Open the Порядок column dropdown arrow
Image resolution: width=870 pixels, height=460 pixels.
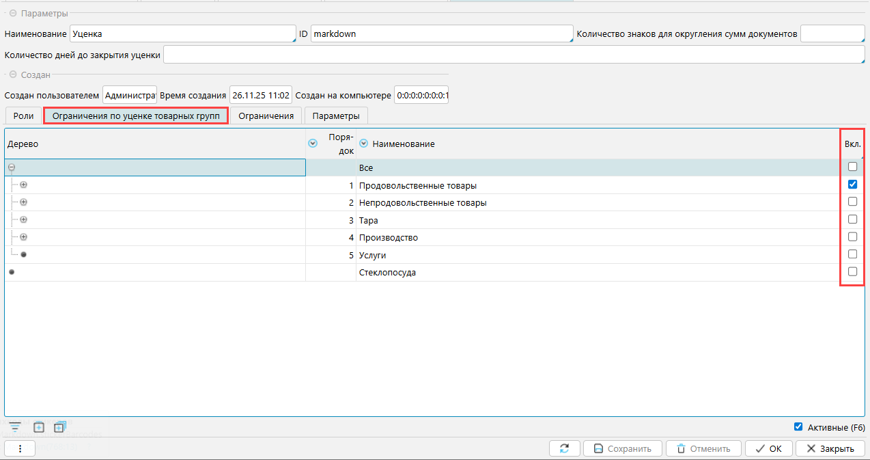tap(313, 144)
